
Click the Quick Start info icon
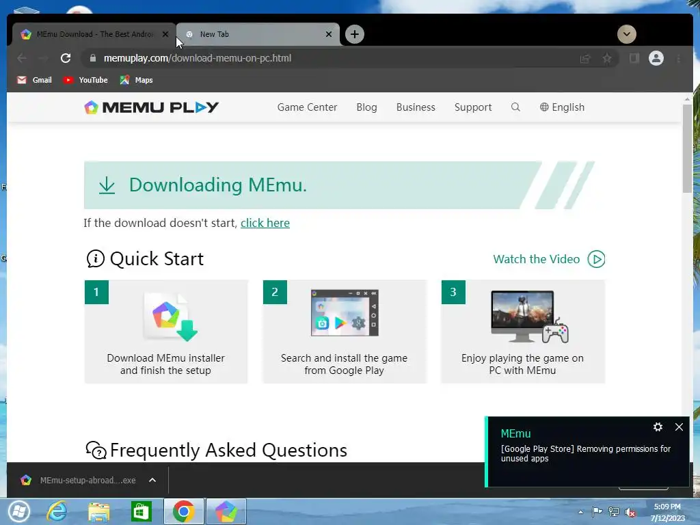pyautogui.click(x=95, y=258)
